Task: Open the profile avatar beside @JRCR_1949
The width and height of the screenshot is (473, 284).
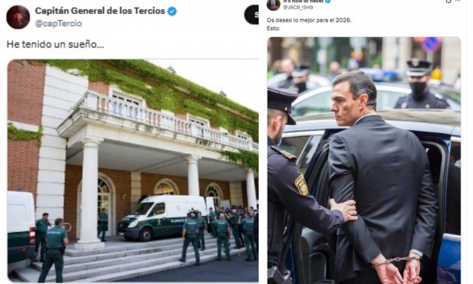Action: click(x=273, y=4)
